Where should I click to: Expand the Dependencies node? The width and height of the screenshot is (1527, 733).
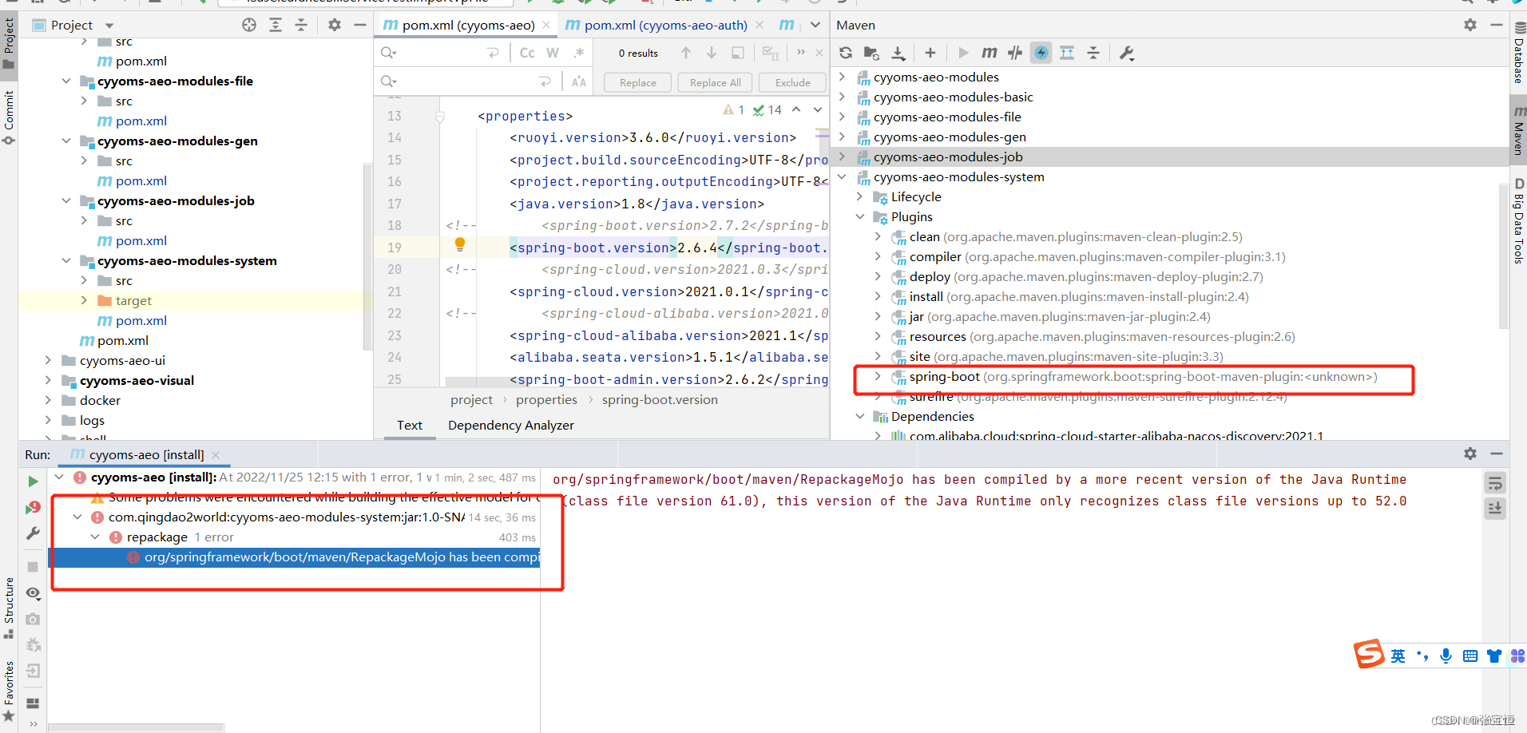860,416
